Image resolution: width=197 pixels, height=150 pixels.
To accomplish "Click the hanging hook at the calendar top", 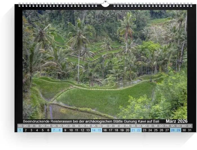I will [x=105, y=4].
